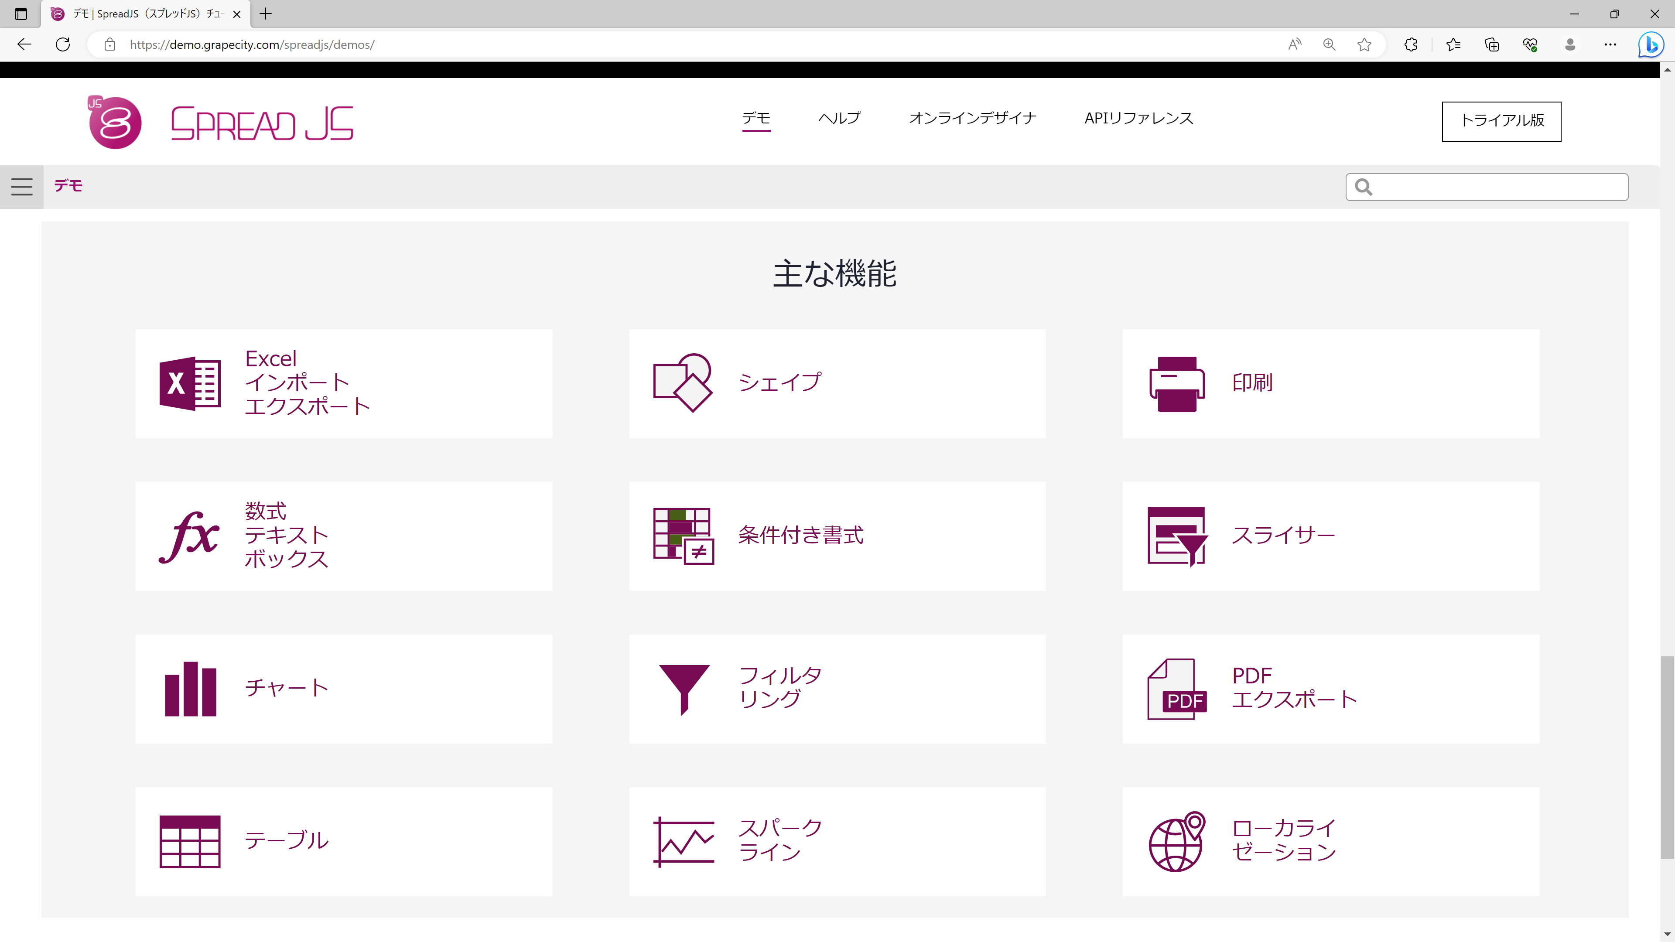The image size is (1675, 942).
Task: Close the SpreadJS browser tab
Action: [237, 14]
